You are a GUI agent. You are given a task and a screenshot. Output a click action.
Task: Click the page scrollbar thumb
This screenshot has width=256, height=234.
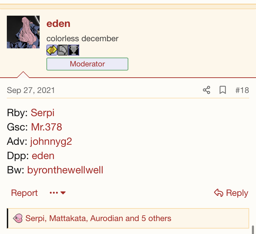(253, 230)
